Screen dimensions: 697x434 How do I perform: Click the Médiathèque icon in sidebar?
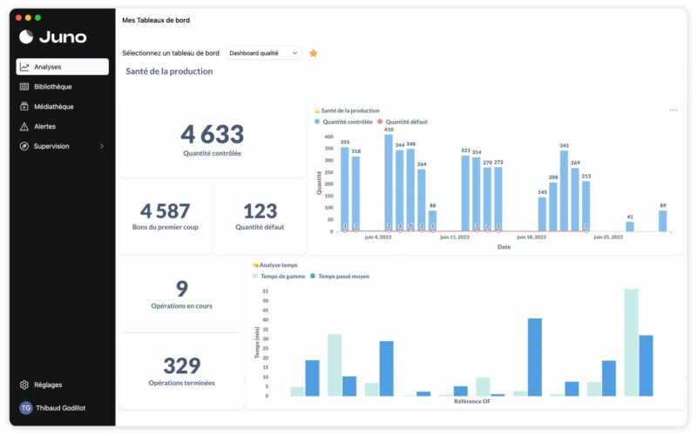(x=25, y=107)
